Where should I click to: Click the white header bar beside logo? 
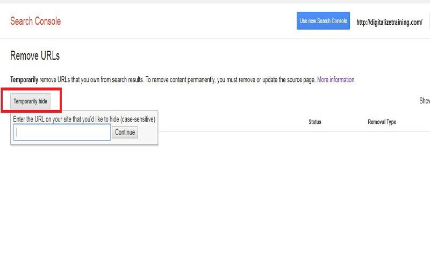[178, 21]
